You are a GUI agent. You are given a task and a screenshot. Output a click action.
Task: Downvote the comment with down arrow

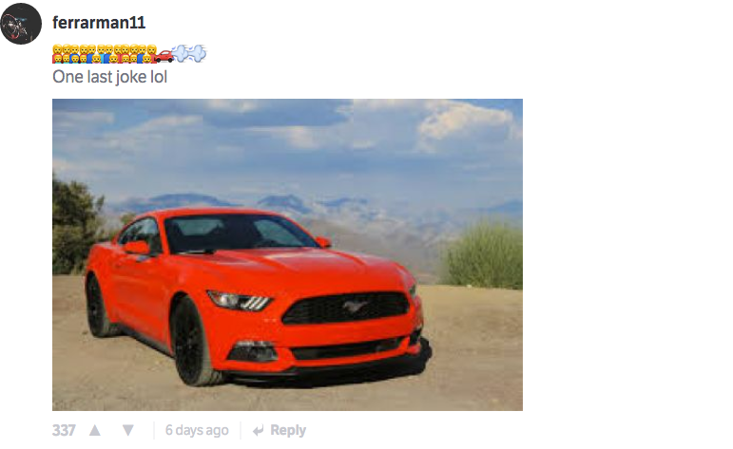pos(128,430)
